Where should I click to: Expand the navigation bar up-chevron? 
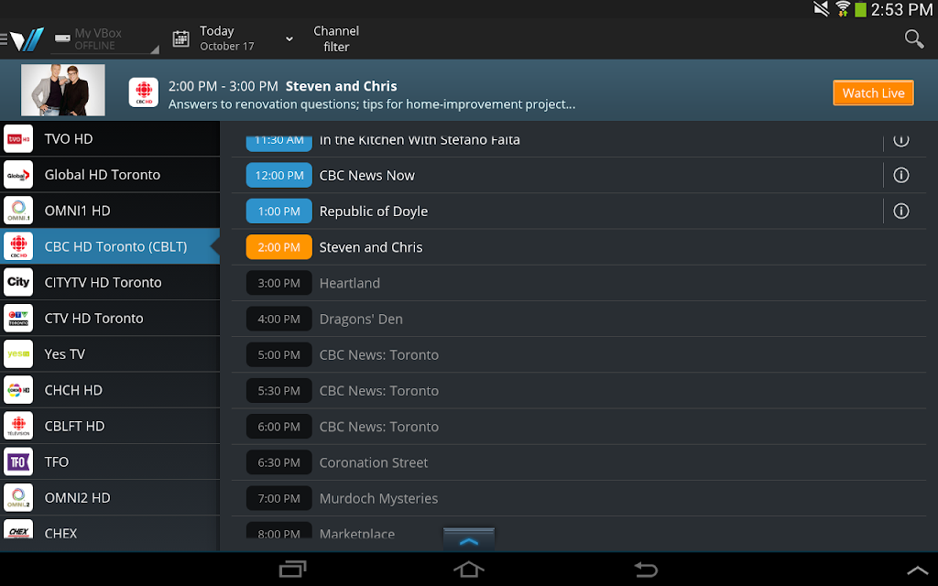pyautogui.click(x=917, y=570)
